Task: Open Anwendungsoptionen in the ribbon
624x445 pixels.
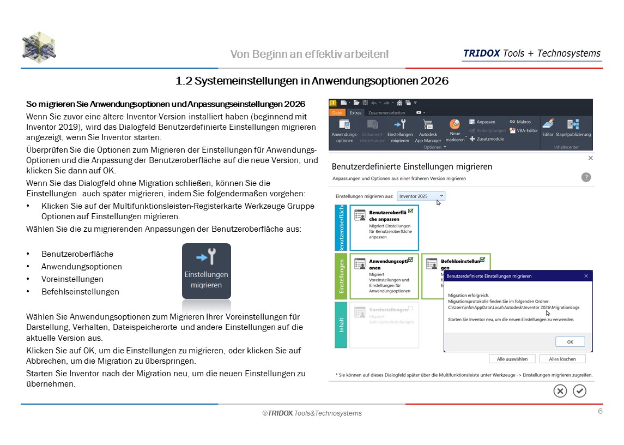Action: 344,130
